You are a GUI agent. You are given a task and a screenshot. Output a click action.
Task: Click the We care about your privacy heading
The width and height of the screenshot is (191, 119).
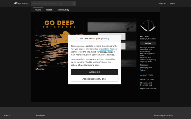95,38
